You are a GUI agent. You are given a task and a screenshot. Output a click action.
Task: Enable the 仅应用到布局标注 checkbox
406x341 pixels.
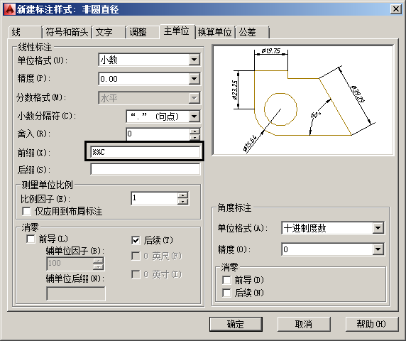[x=26, y=211]
